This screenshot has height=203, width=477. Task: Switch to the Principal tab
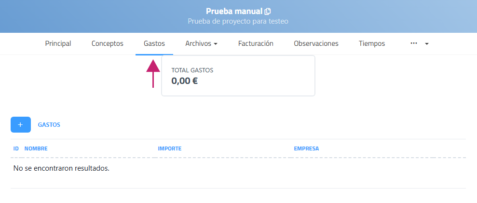coord(58,43)
